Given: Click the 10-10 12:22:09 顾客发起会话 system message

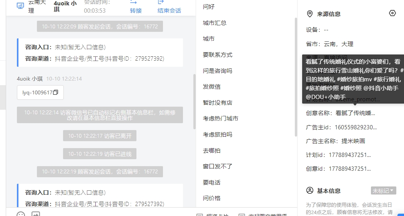Looking at the screenshot, I should point(100,26).
